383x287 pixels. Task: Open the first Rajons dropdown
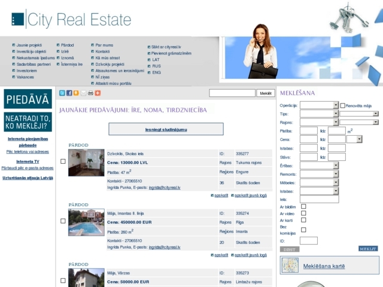(x=319, y=122)
